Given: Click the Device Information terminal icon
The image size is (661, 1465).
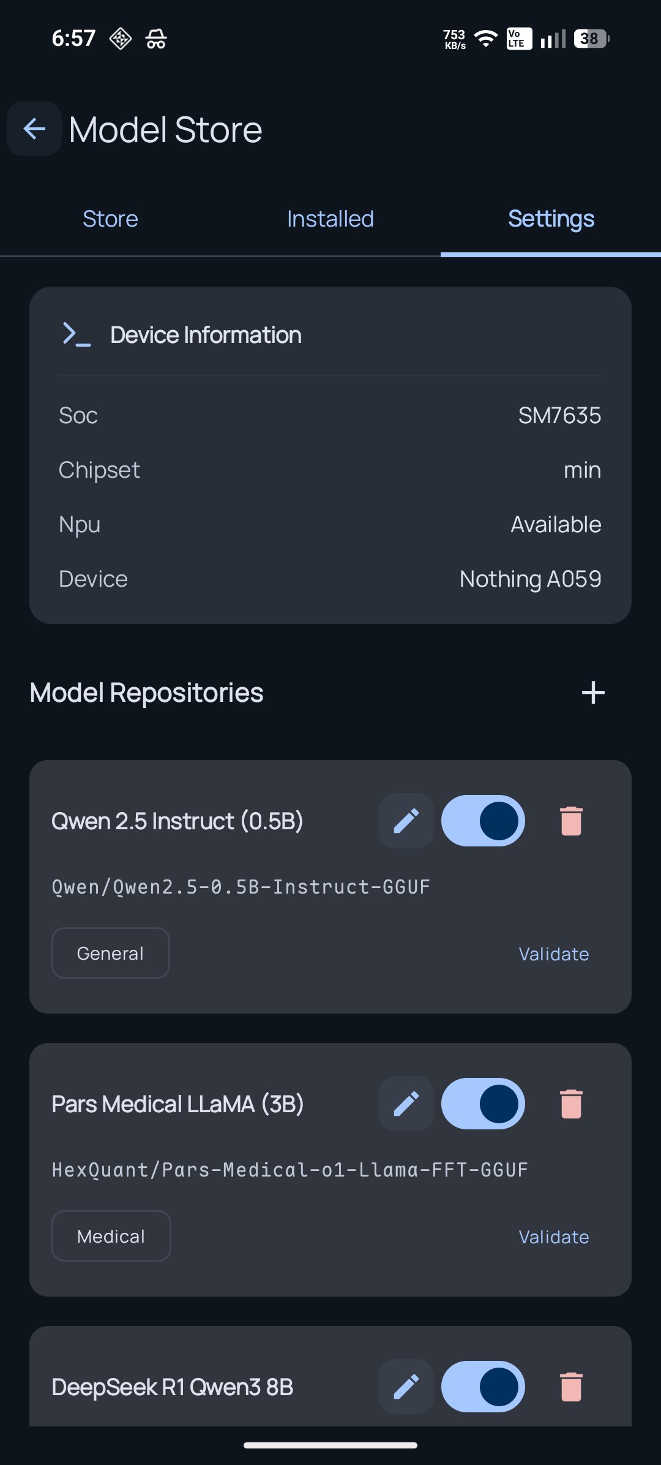Looking at the screenshot, I should coord(77,334).
